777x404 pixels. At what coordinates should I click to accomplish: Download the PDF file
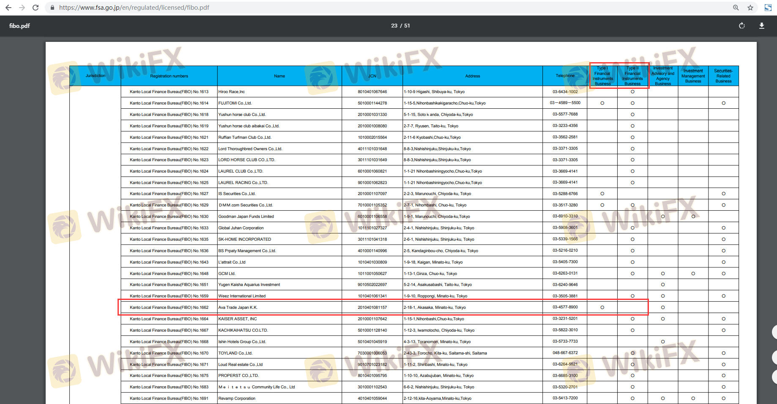pyautogui.click(x=762, y=26)
